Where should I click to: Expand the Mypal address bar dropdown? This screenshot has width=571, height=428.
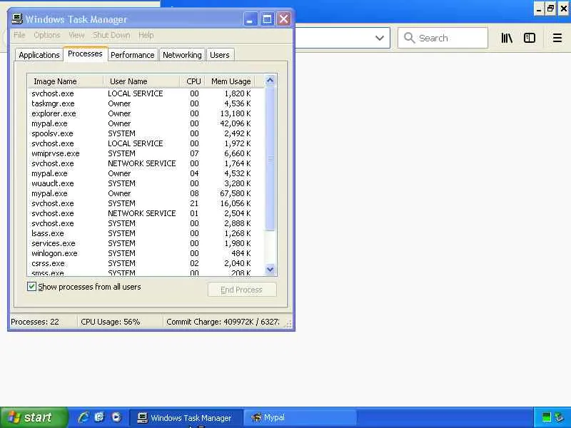[380, 38]
